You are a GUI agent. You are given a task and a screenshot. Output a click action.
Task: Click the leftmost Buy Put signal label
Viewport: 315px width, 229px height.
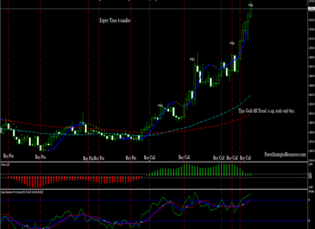9,156
